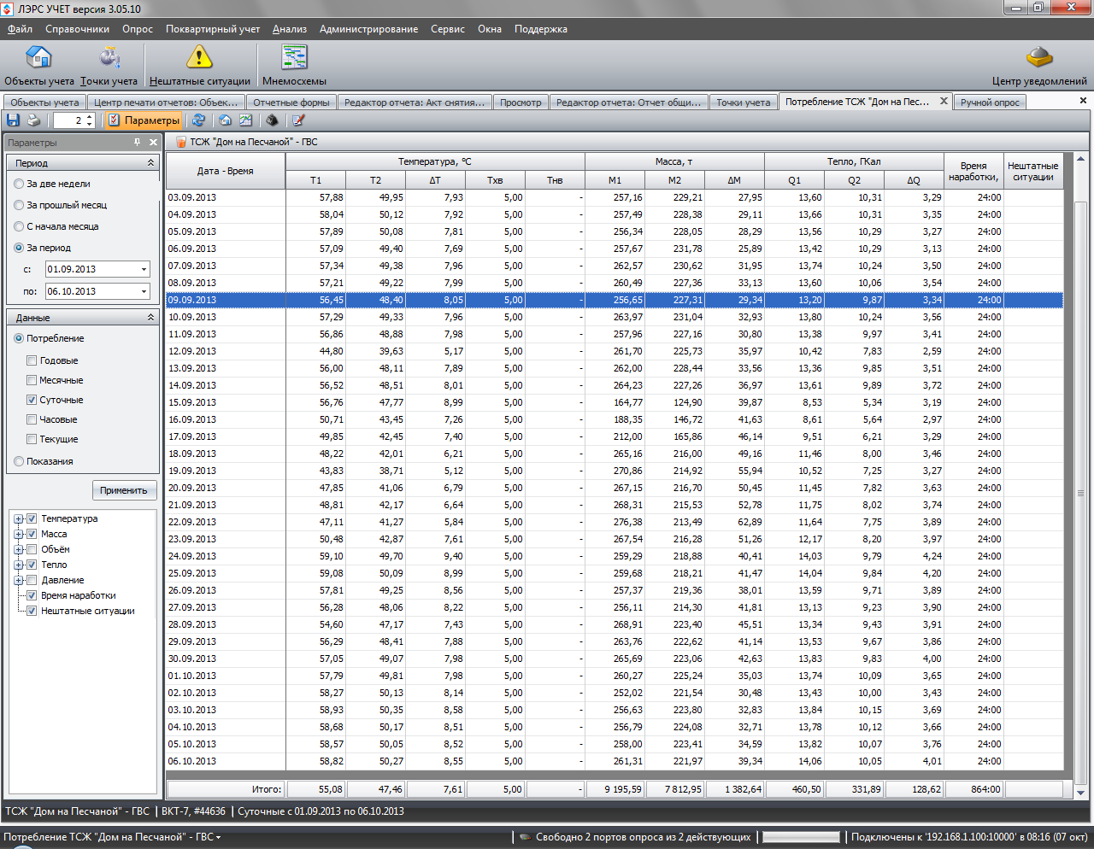Select За прошлый месяц period
The image size is (1094, 849).
coord(20,205)
